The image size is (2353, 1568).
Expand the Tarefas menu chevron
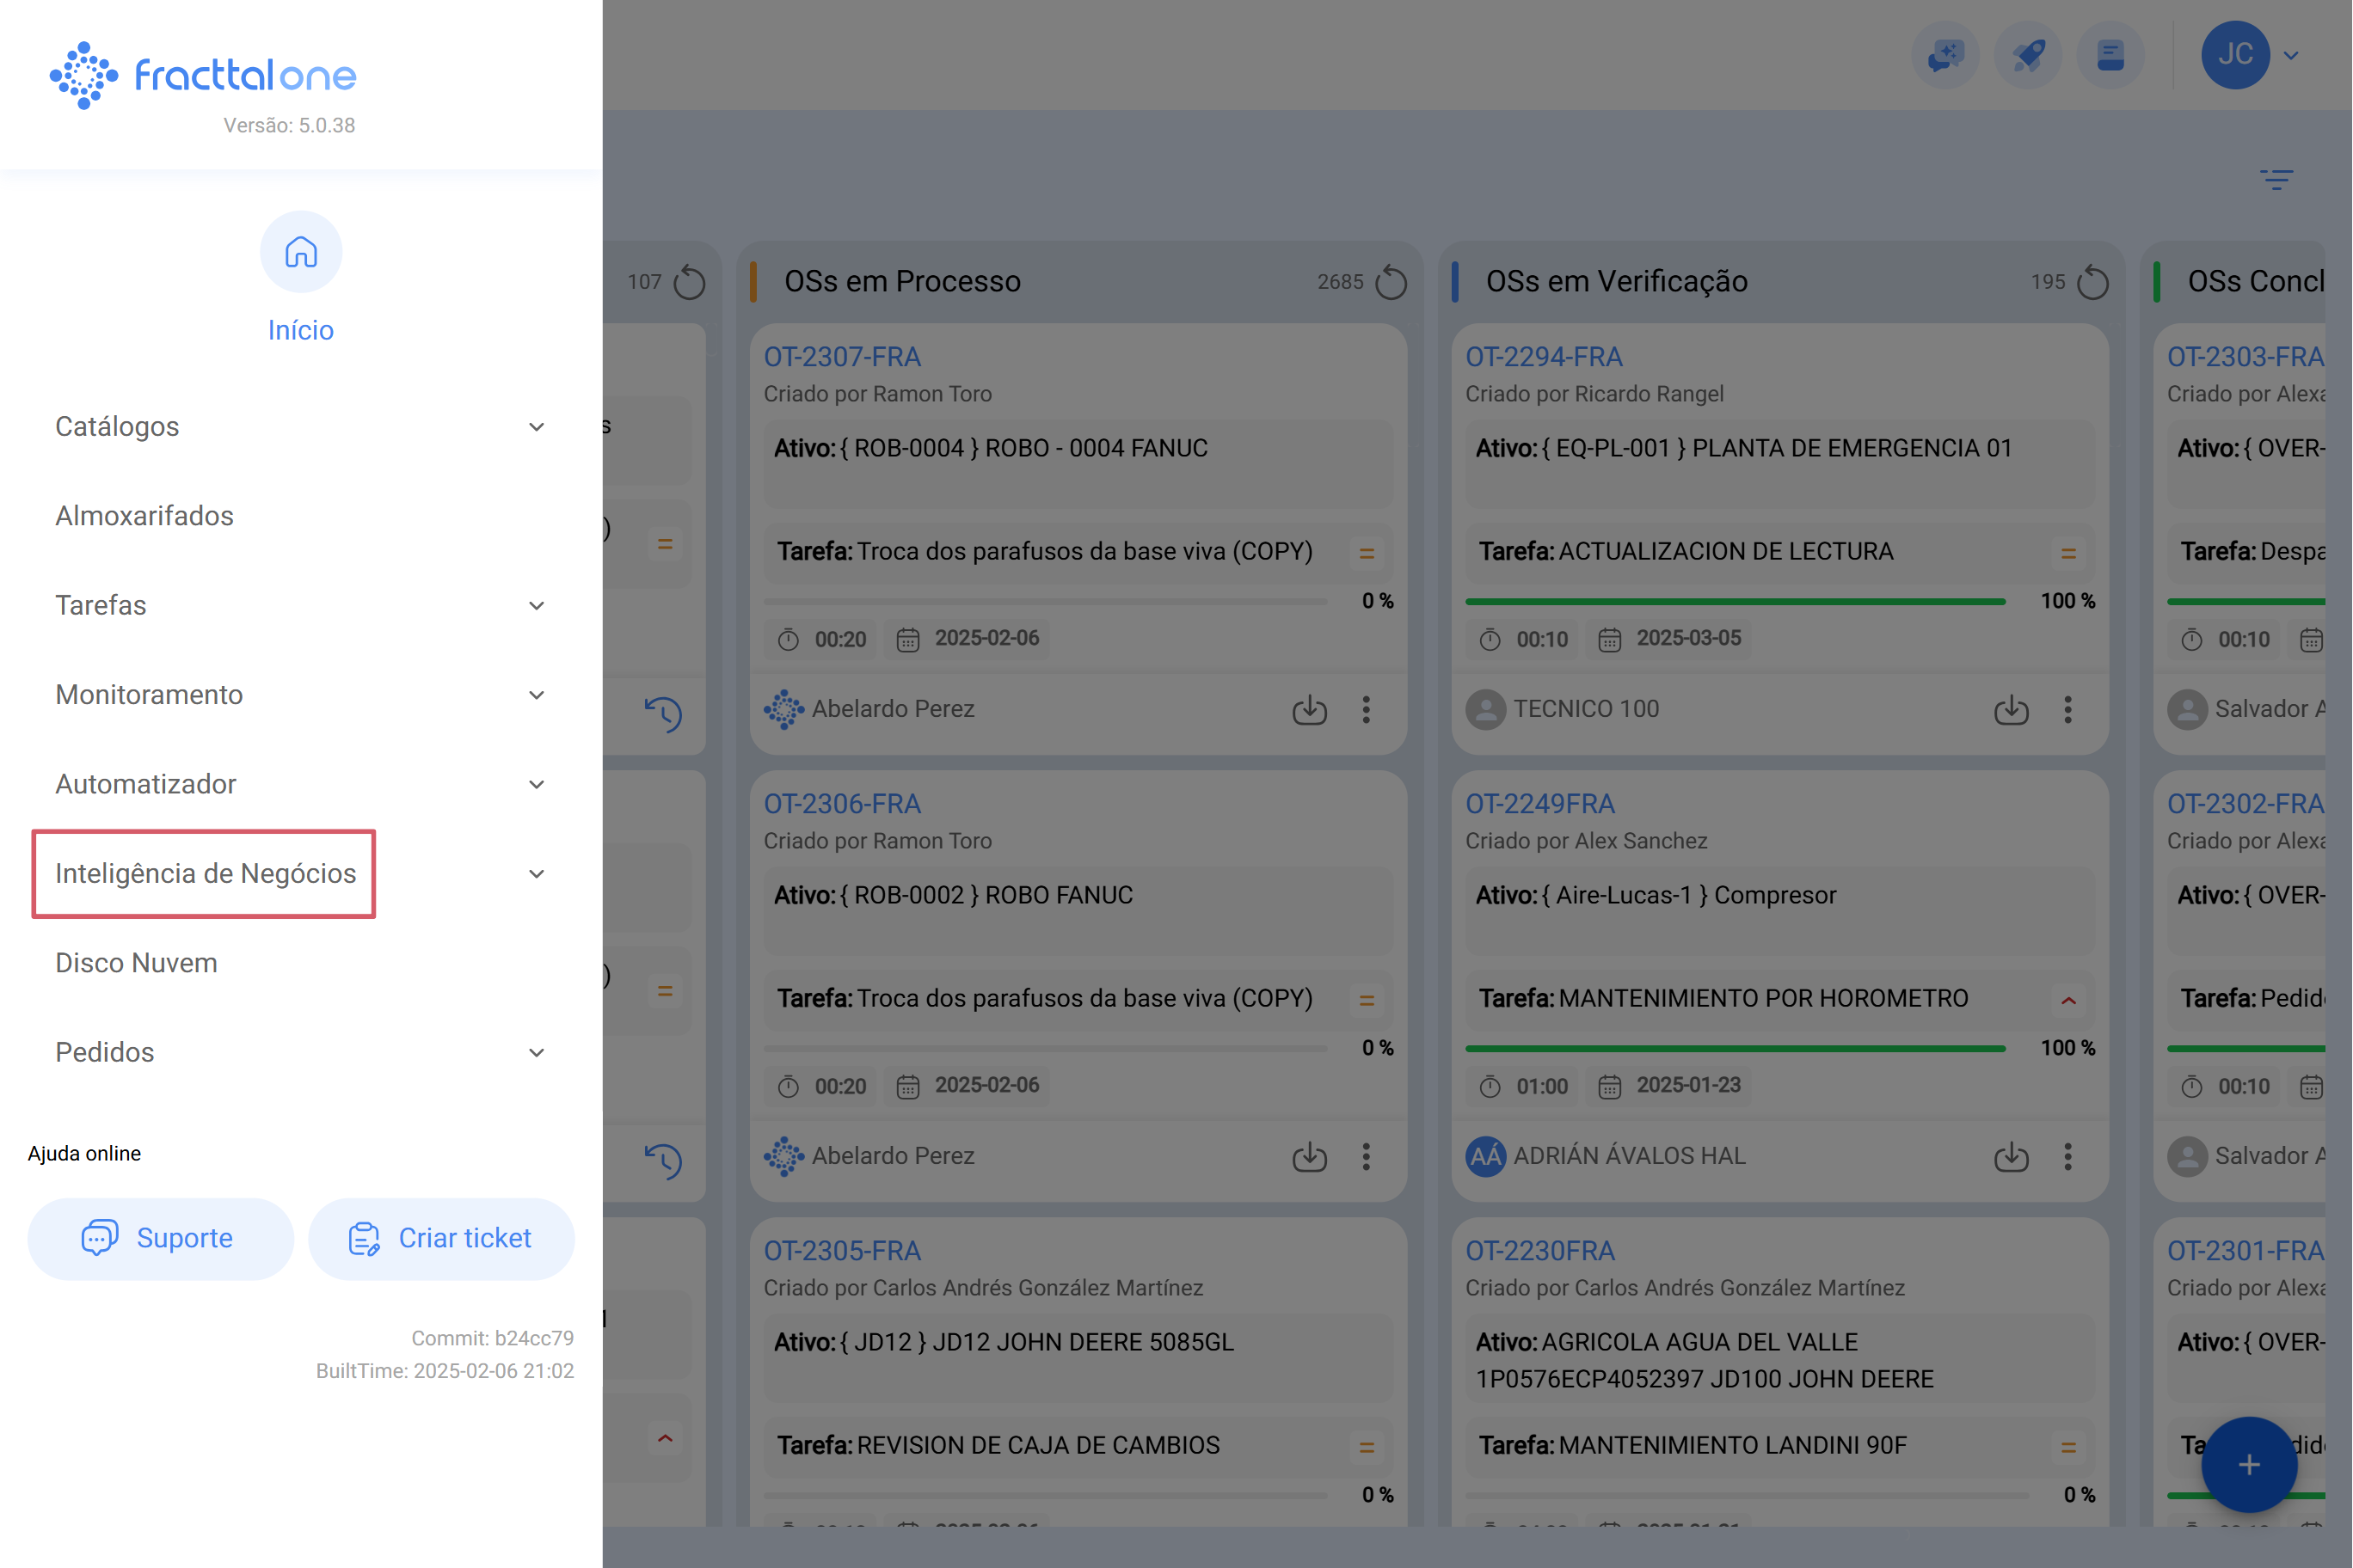click(537, 606)
